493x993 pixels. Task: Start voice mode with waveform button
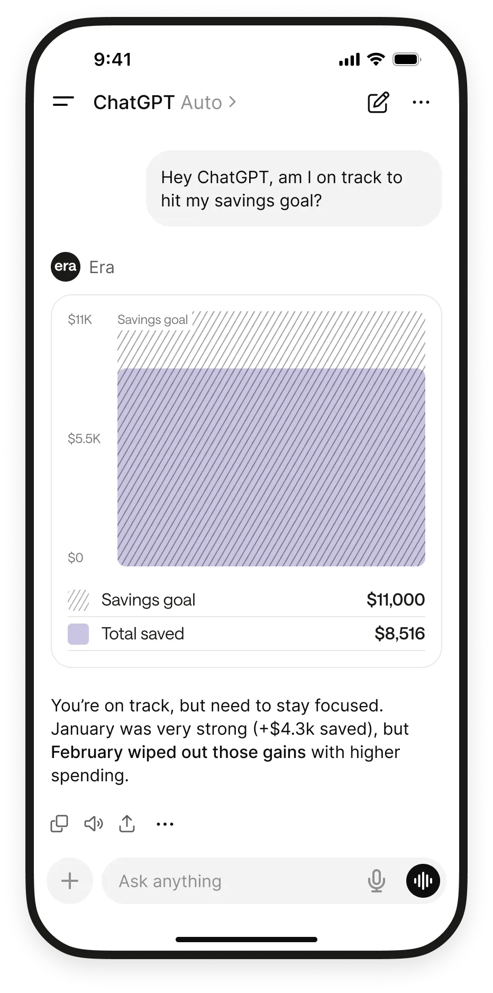pos(423,881)
